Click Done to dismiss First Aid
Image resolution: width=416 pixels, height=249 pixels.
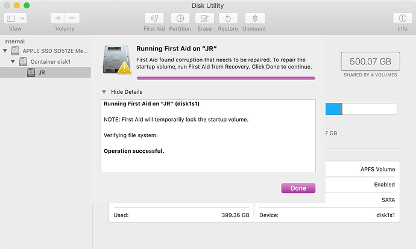point(298,188)
